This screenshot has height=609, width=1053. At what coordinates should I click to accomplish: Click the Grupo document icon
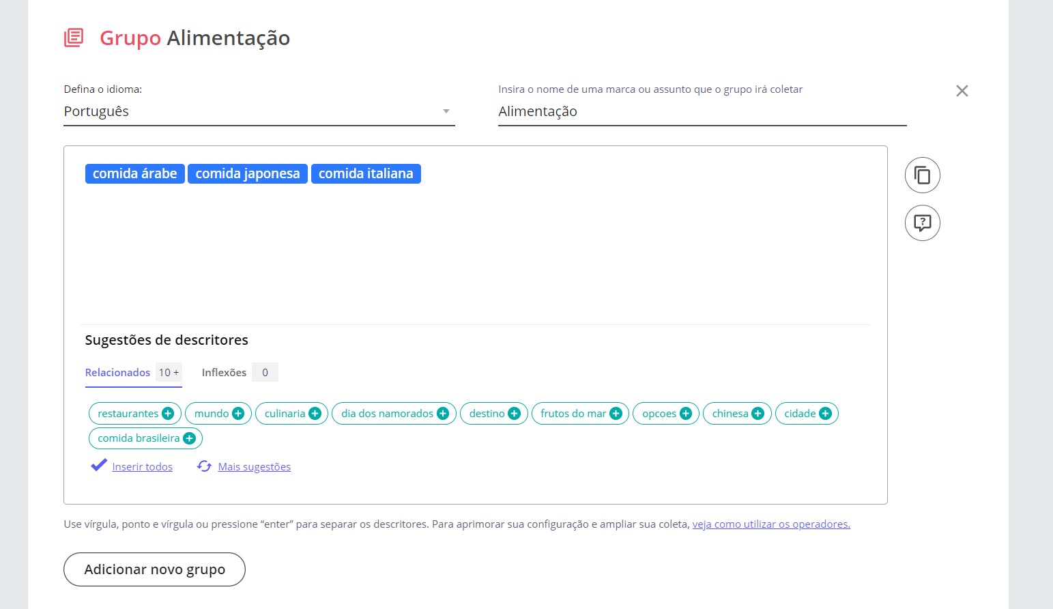[74, 38]
